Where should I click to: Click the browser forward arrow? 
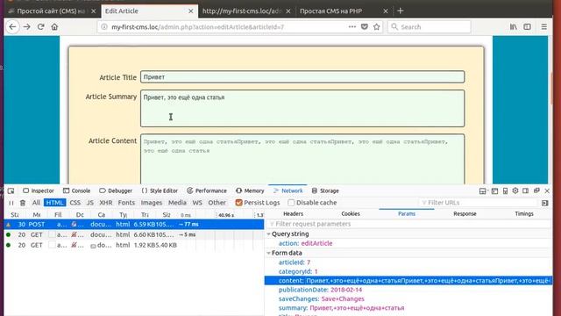click(27, 27)
